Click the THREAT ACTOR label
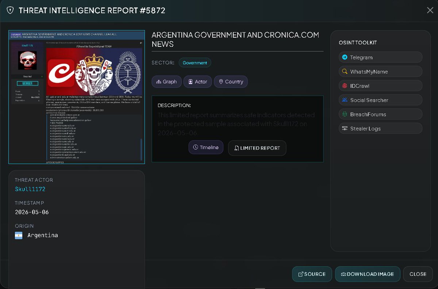 point(34,180)
